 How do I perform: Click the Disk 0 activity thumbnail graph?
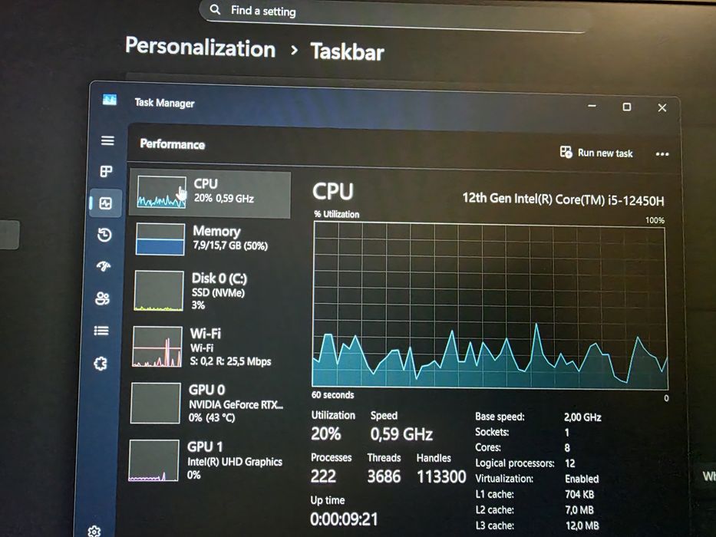(159, 291)
